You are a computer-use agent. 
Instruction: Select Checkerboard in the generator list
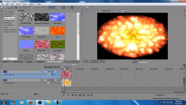coord(9,12)
